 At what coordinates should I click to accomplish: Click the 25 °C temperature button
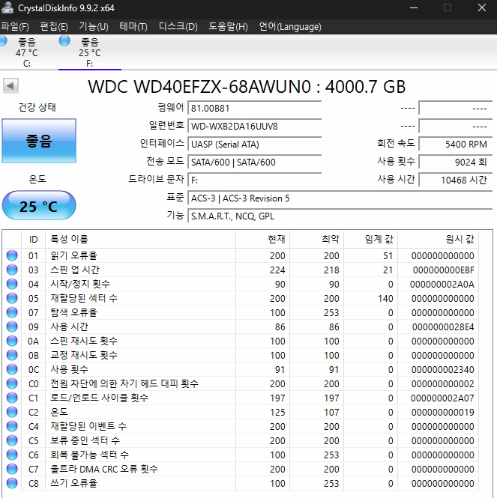[x=39, y=206]
